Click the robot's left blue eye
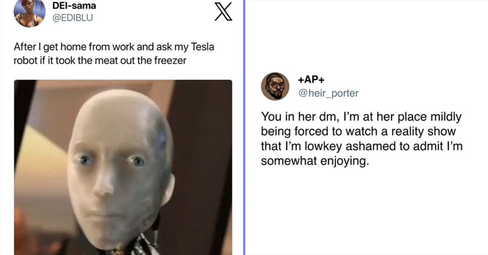This screenshot has height=255, width=488. (x=84, y=160)
